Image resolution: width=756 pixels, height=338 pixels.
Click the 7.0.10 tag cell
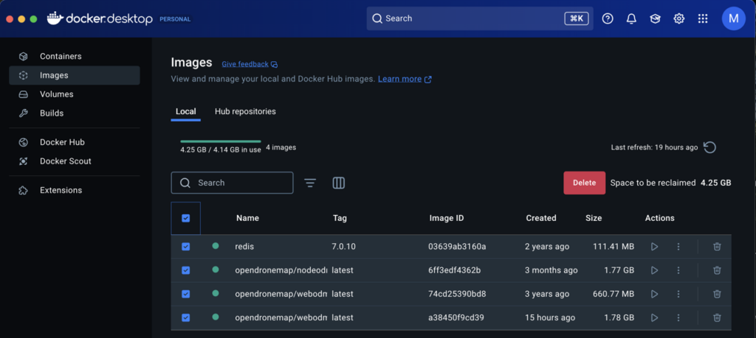(344, 247)
